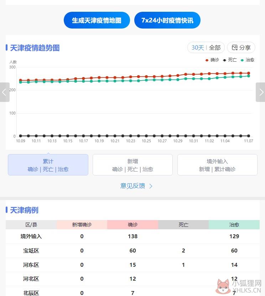Click the 区/县 column header
Viewport: 265px width, 296px height.
[31, 225]
